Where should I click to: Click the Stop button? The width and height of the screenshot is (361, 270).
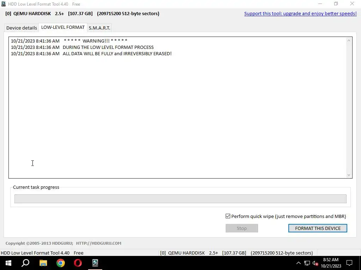click(x=242, y=228)
